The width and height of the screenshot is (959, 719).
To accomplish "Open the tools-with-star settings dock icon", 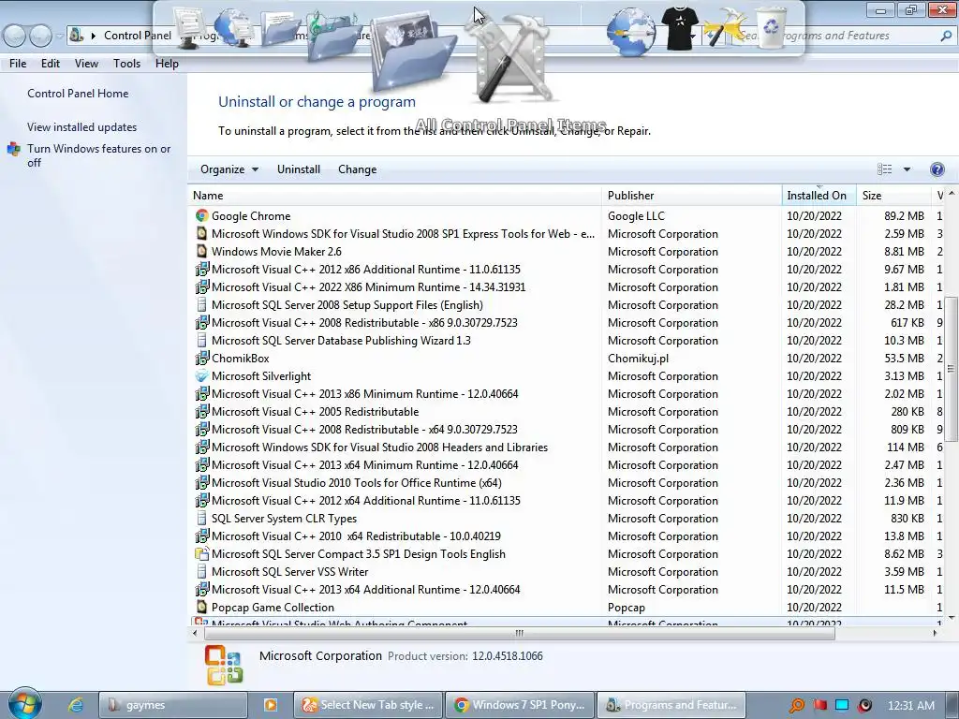I will 724,27.
